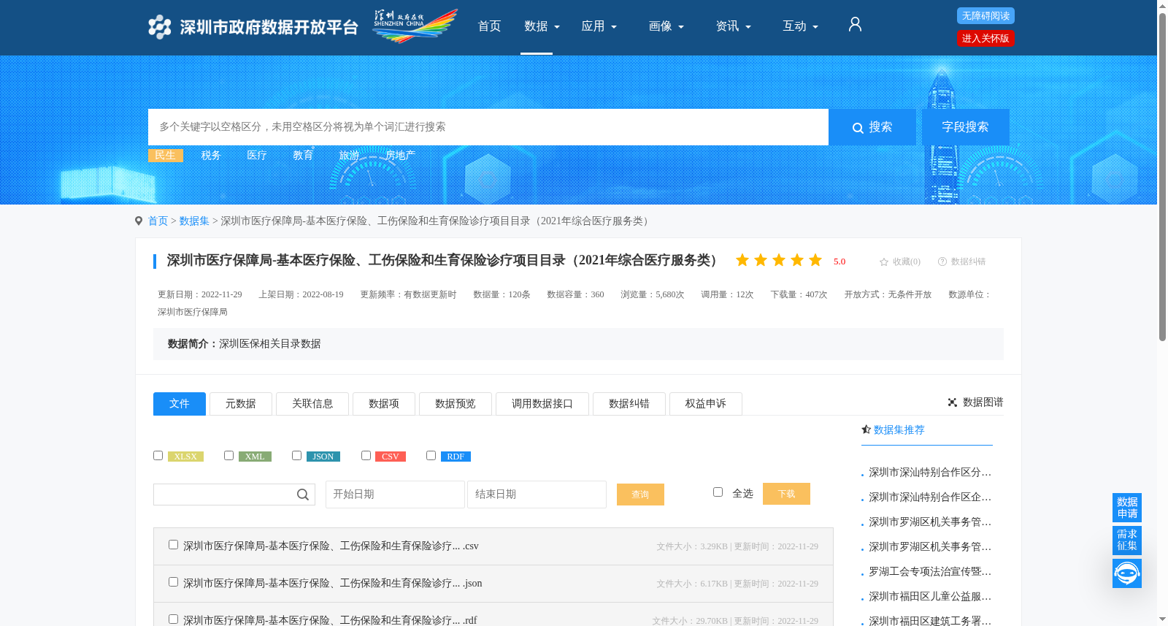Image resolution: width=1168 pixels, height=626 pixels.
Task: Open recommended dataset 深圳市福田区儿童公益服…
Action: coord(930,597)
